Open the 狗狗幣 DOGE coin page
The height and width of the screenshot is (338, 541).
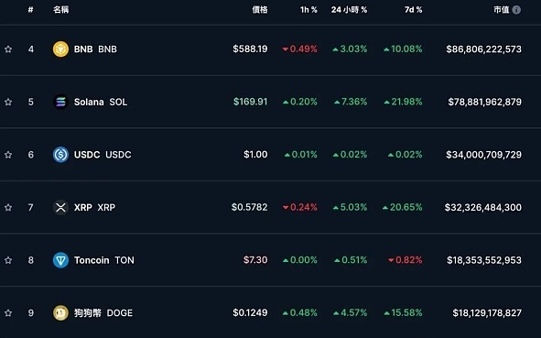click(x=103, y=312)
